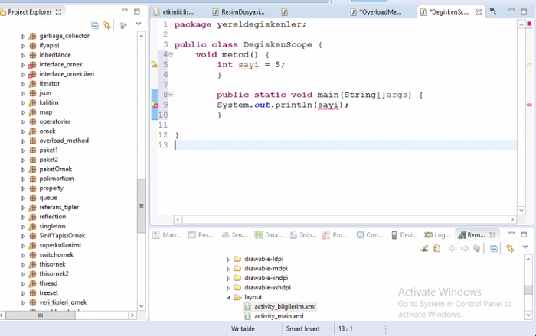
Task: Open the Data... view tab
Action: pos(269,235)
